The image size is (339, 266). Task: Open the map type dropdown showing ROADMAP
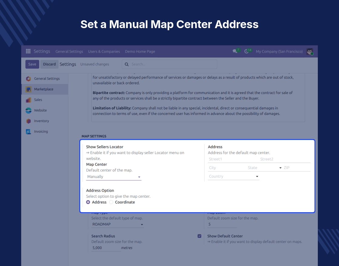point(118,224)
